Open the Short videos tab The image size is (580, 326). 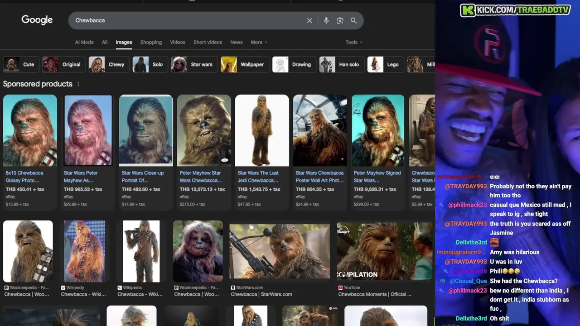pyautogui.click(x=208, y=42)
